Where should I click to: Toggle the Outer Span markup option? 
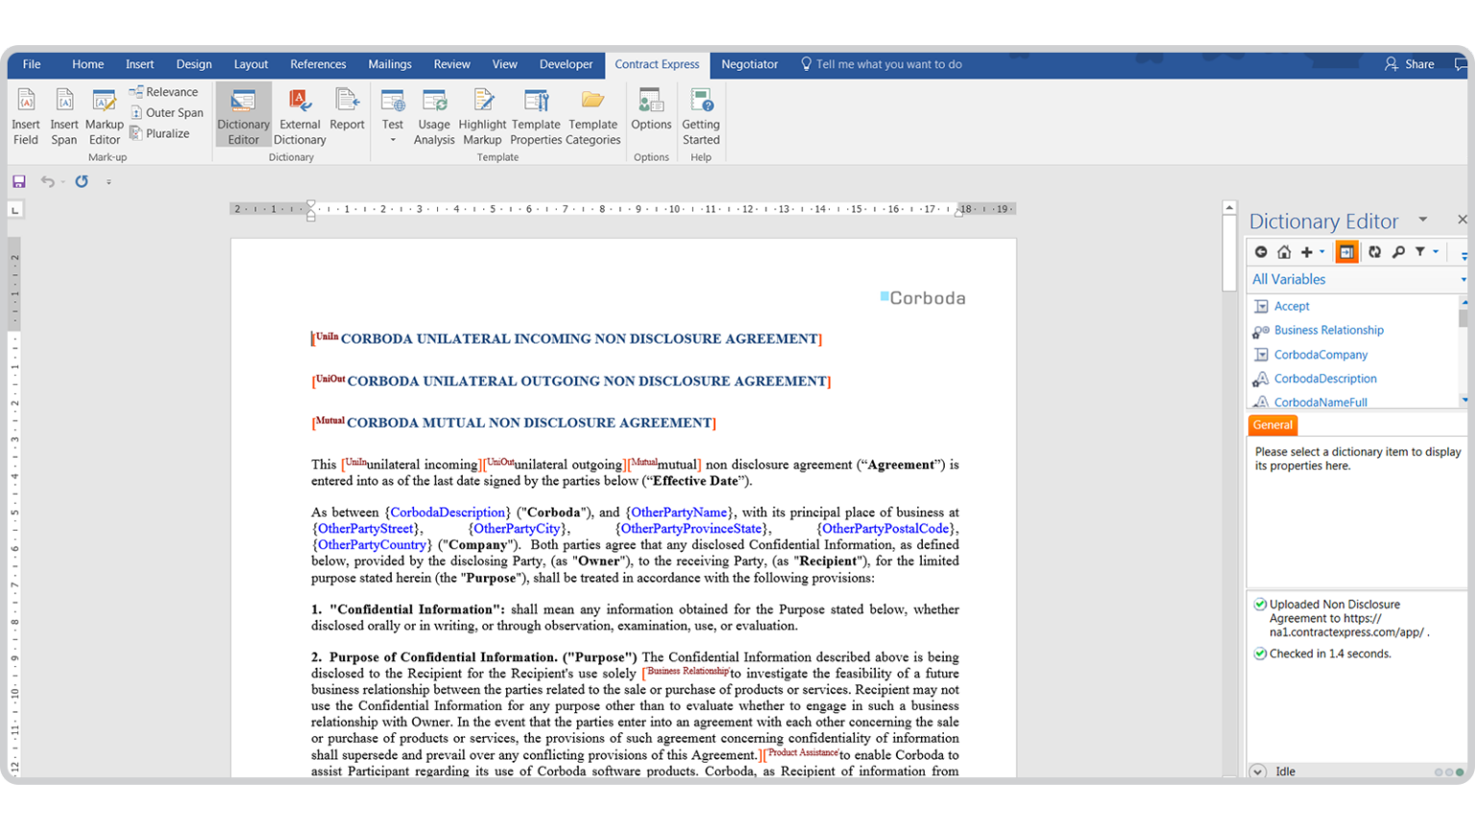point(167,112)
